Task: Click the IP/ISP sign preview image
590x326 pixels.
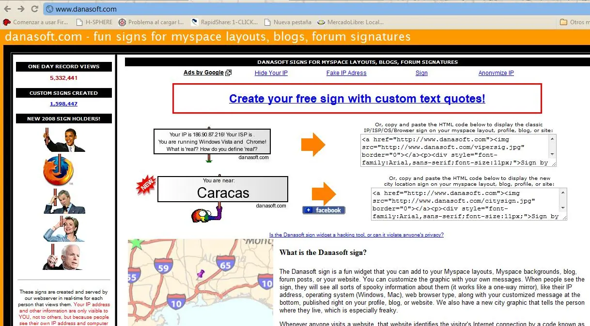Action: pyautogui.click(x=212, y=142)
